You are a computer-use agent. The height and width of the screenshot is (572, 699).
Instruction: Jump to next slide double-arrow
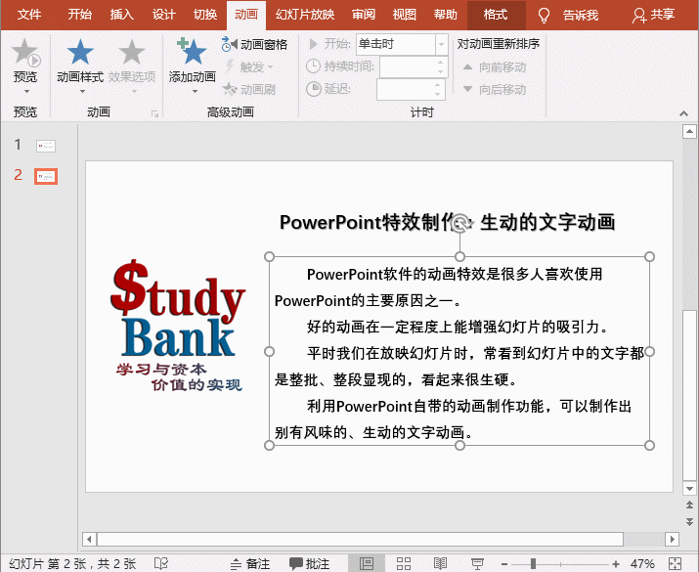click(x=689, y=521)
